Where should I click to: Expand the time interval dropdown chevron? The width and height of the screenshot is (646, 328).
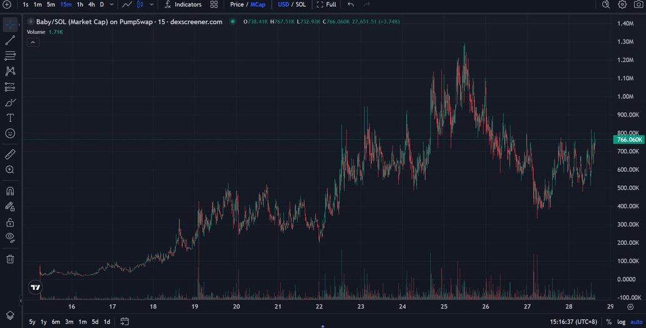click(x=111, y=4)
